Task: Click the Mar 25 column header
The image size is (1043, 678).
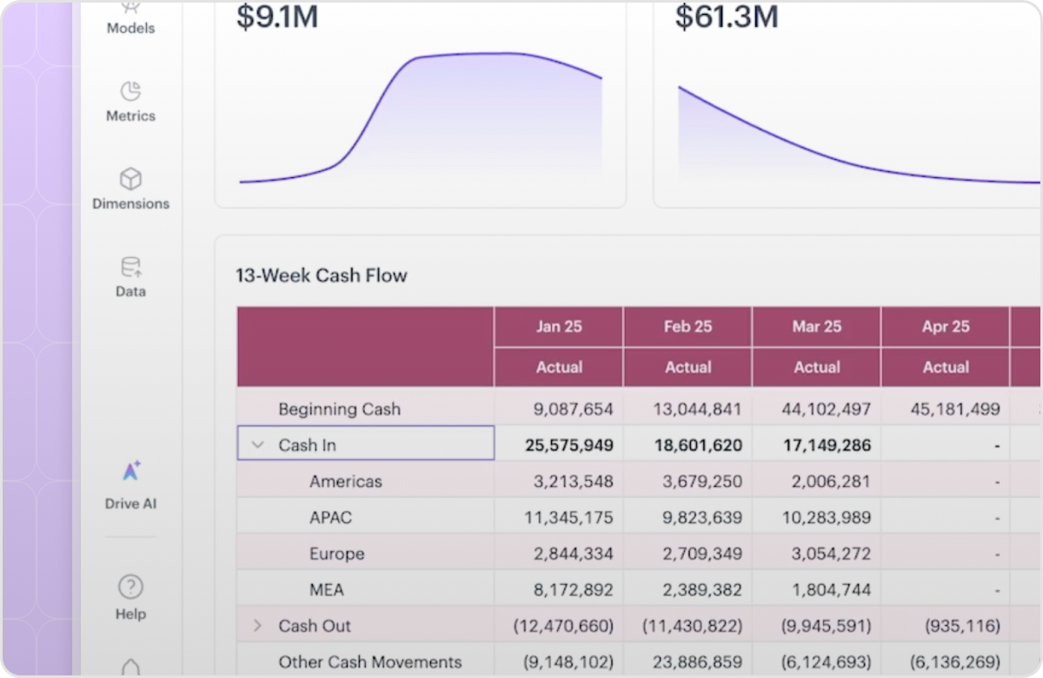Action: (816, 327)
